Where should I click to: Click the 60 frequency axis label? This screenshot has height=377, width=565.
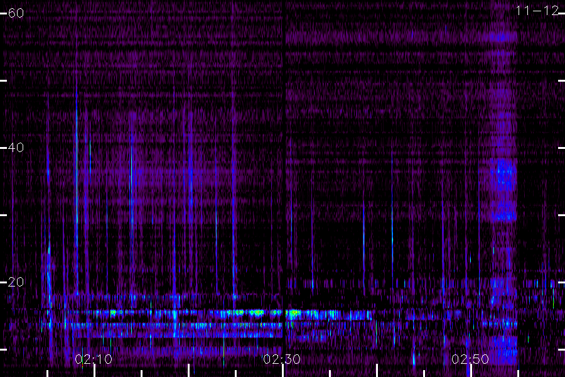[16, 13]
